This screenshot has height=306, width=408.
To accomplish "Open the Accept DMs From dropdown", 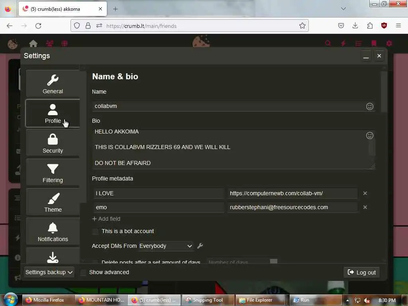I will tap(166, 246).
